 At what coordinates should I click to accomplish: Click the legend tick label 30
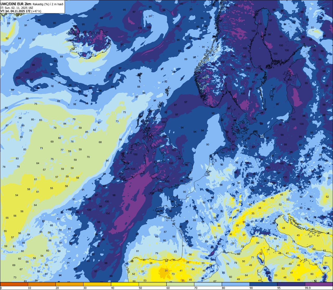(85, 288)
